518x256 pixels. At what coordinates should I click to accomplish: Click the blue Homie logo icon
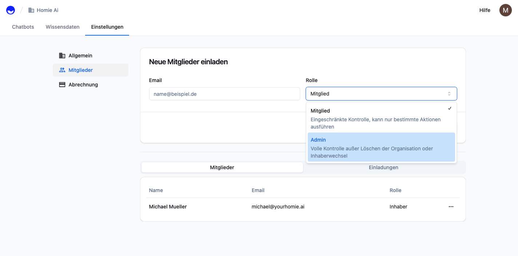coord(11,10)
